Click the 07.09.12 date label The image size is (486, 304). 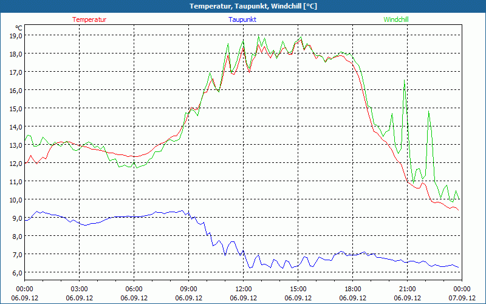click(x=462, y=298)
